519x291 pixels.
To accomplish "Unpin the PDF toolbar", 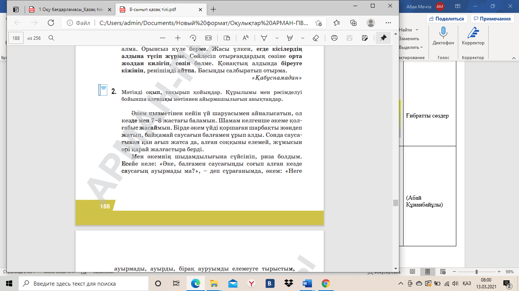I will coord(383,38).
